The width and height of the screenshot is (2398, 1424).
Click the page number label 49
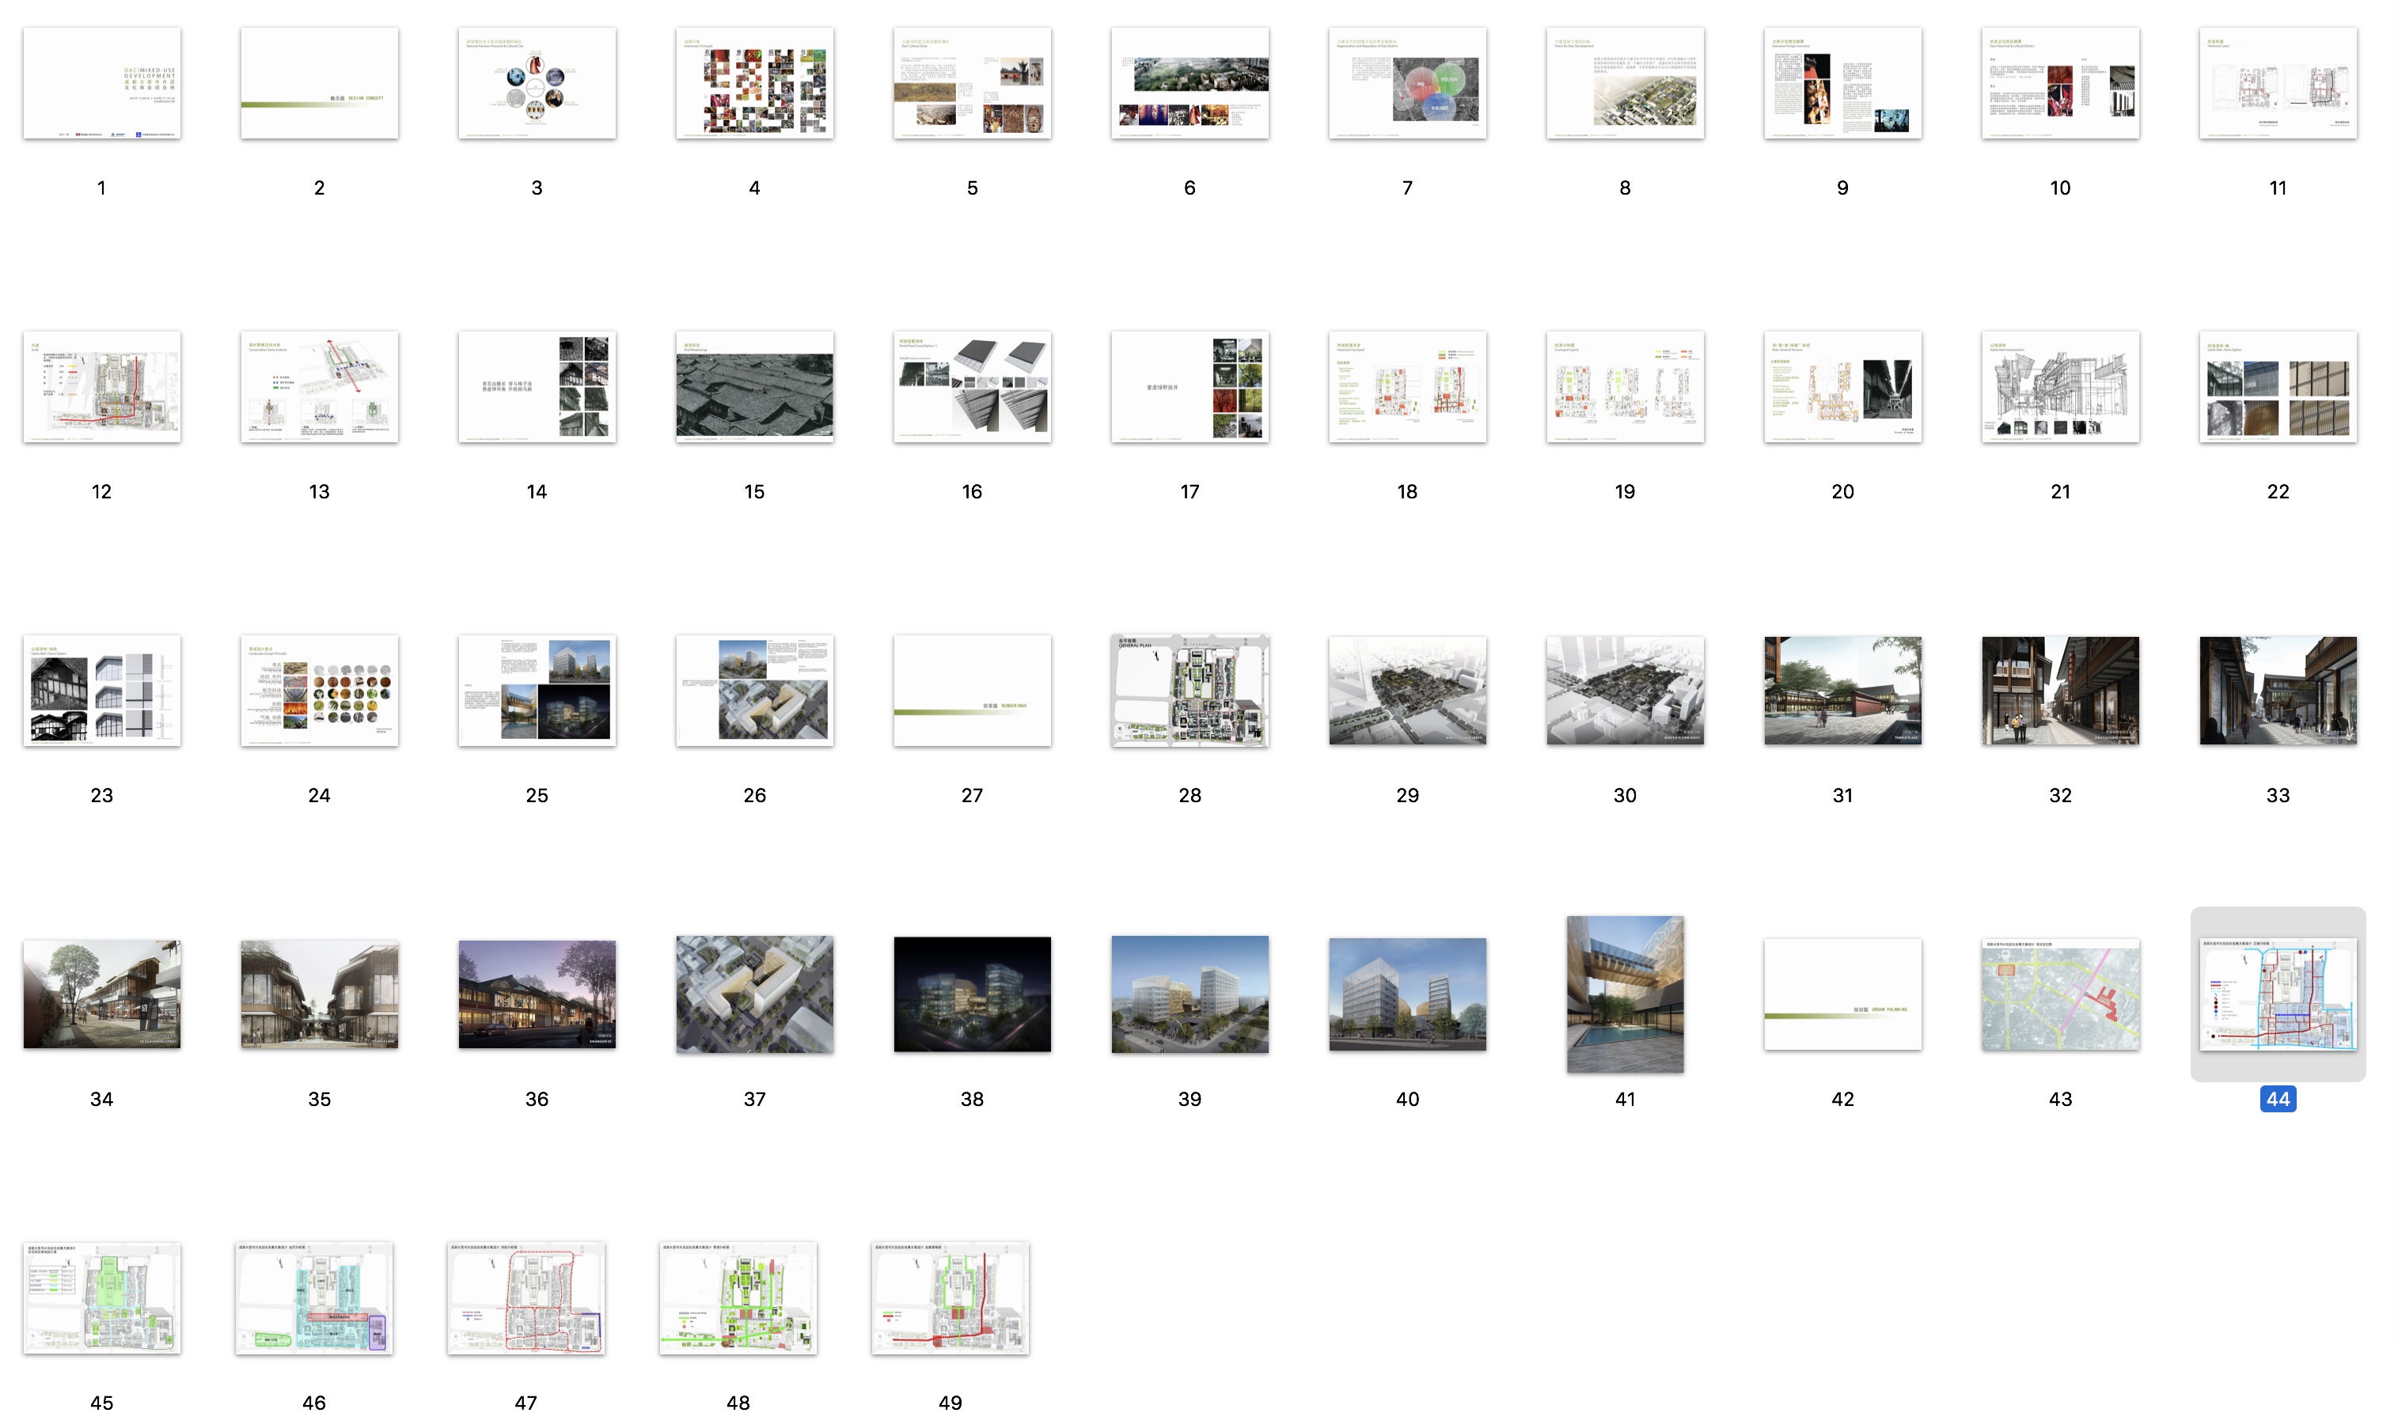(x=950, y=1403)
